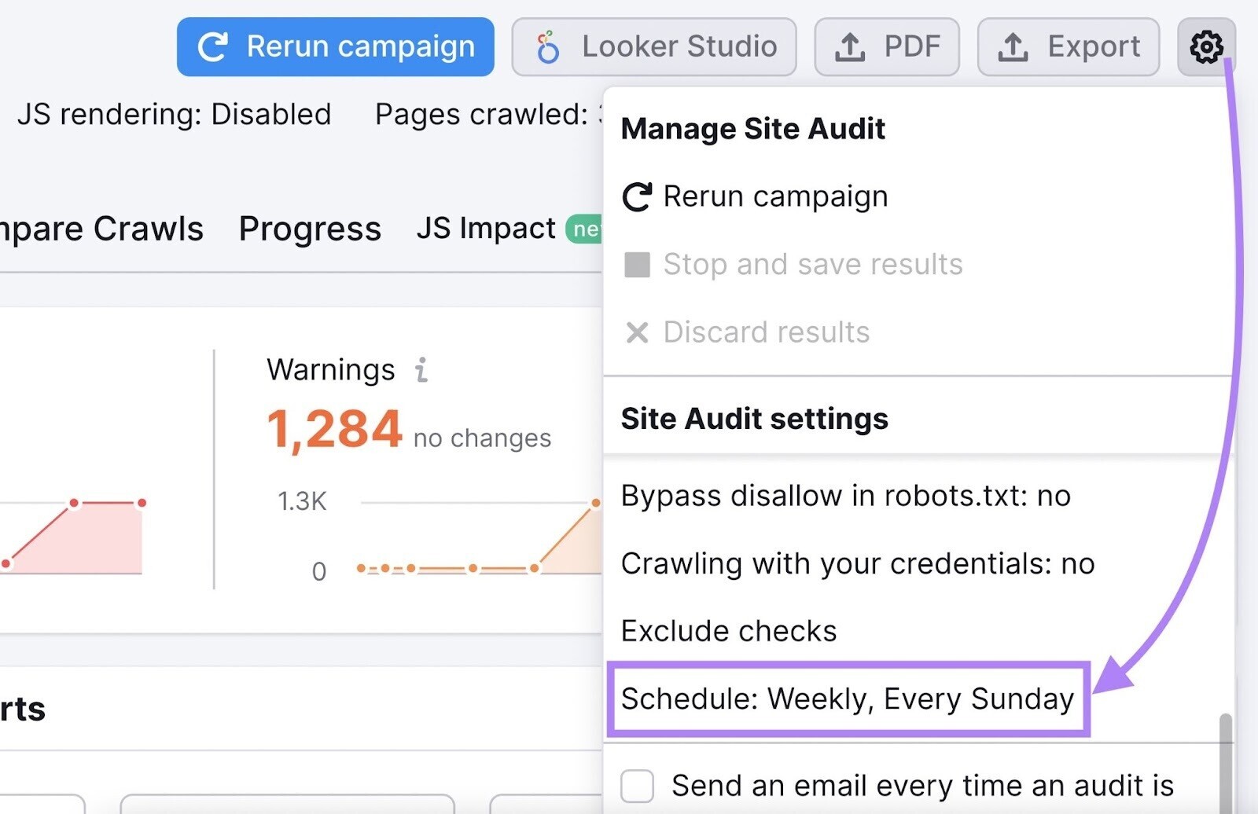Click the Site Audit settings heading
Viewport: 1258px width, 814px height.
[755, 419]
